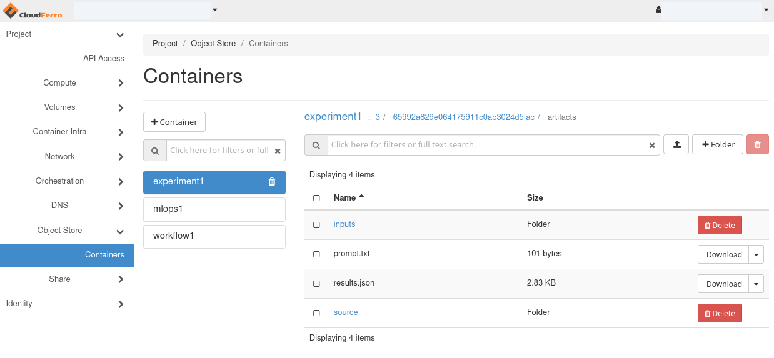Collapse the Object Store menu
Viewport: 774px width, 358px height.
click(x=120, y=231)
